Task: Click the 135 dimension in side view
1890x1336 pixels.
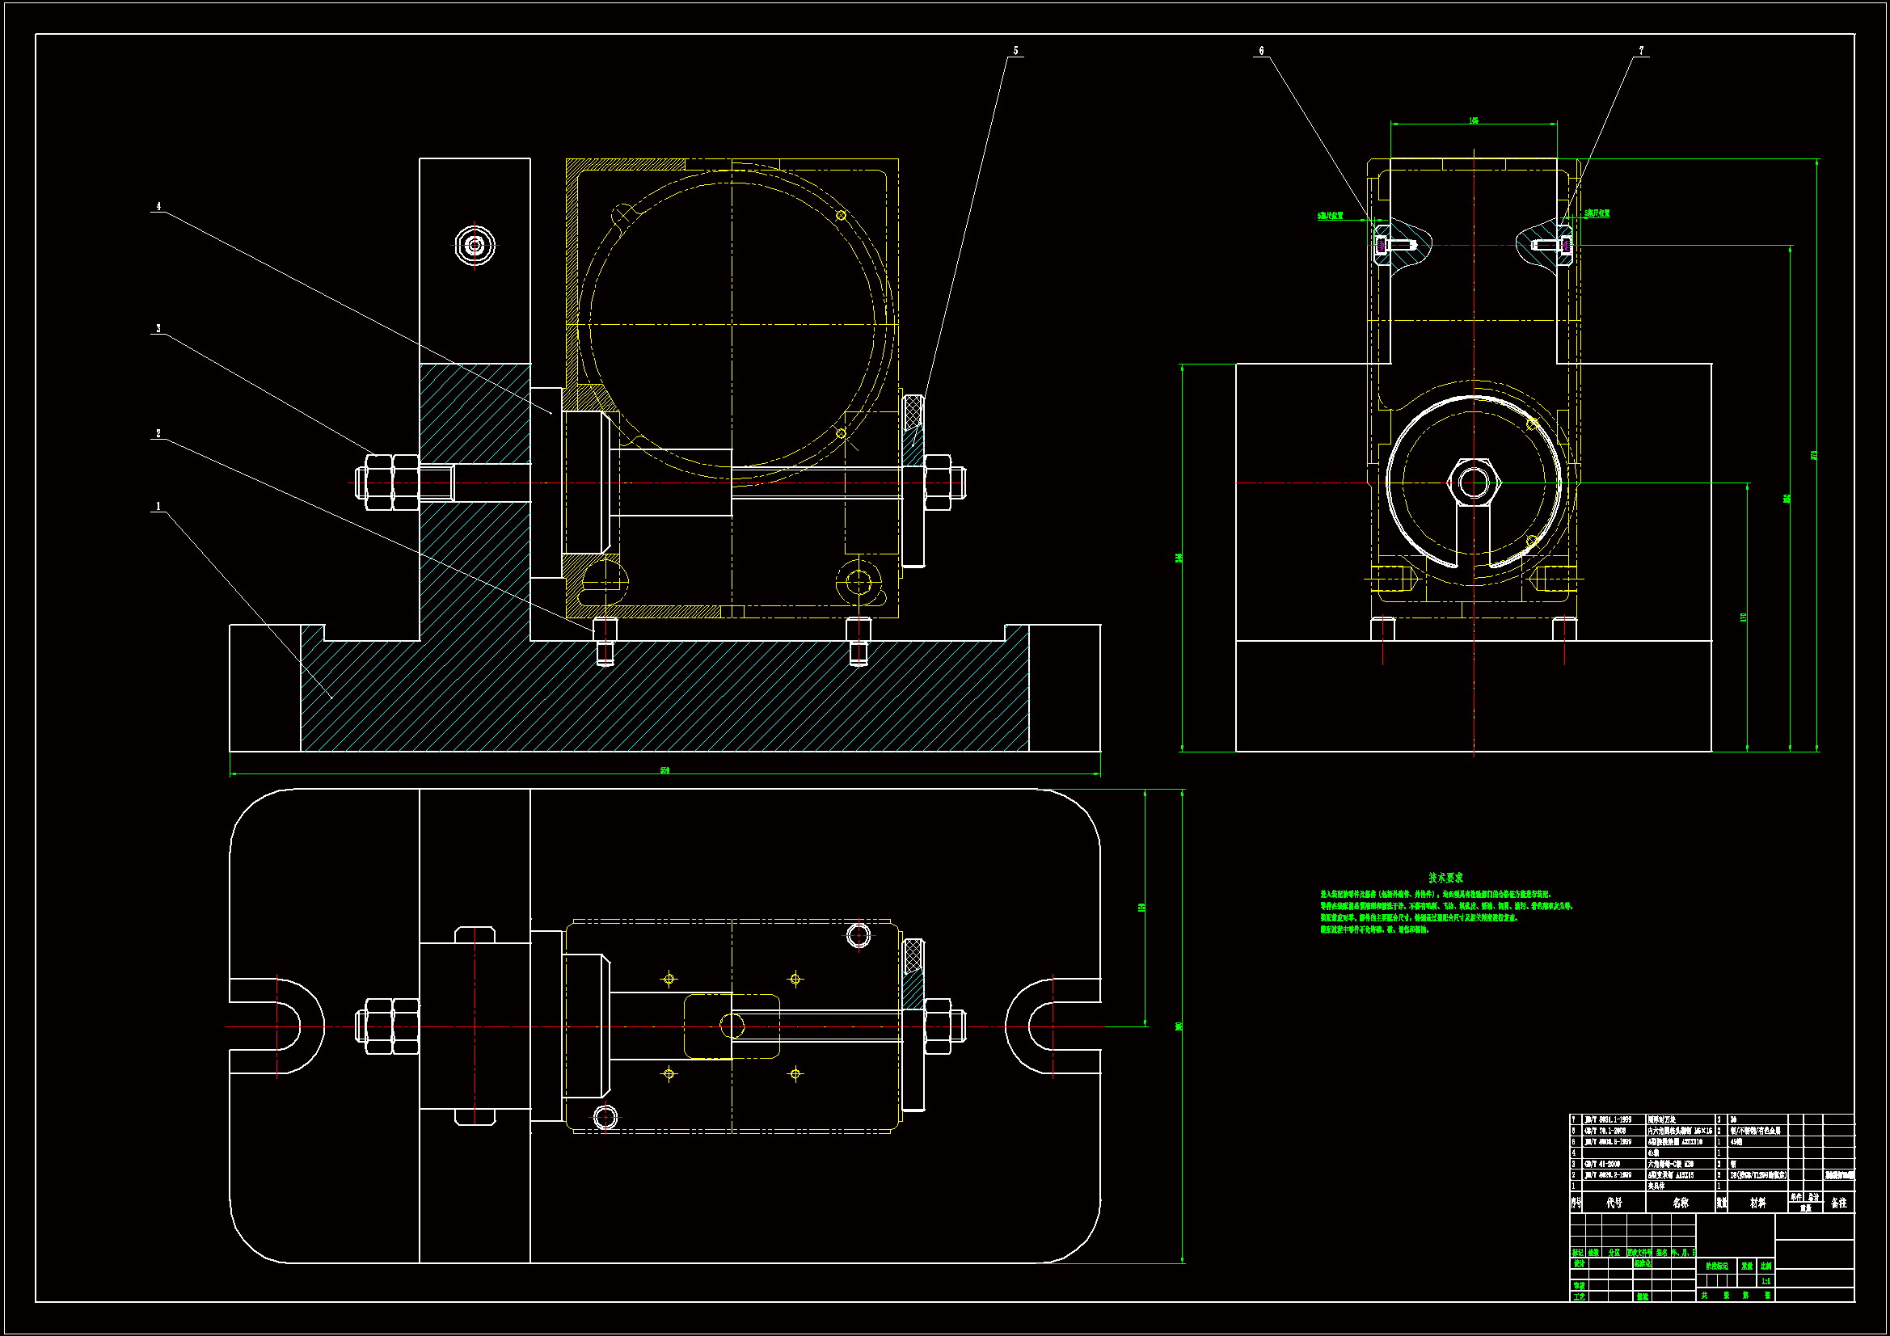Action: tap(1473, 120)
